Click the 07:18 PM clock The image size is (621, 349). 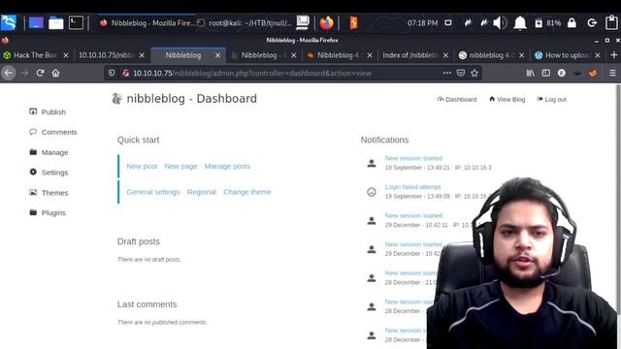pyautogui.click(x=422, y=23)
